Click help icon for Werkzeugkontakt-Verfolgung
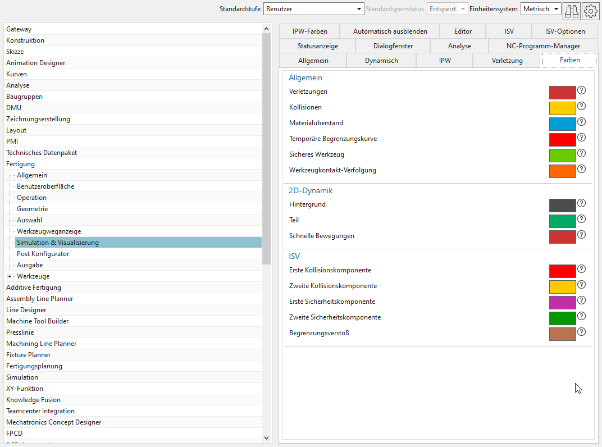602x447 pixels. [582, 169]
